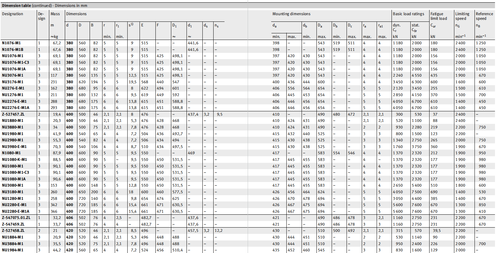Select the Fatigue limit load header

pyautogui.click(x=438, y=16)
